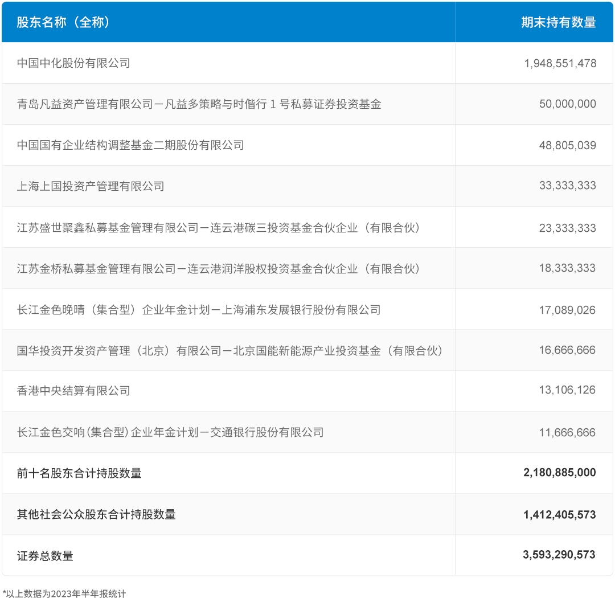Click the 50,000,000 holding amount
This screenshot has height=598, width=615.
[567, 104]
